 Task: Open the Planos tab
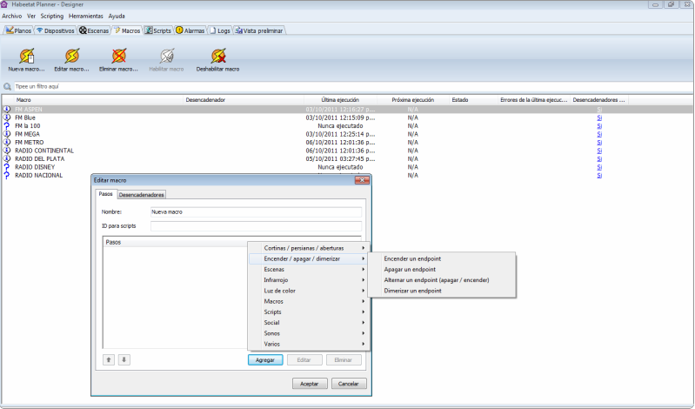[x=18, y=30]
